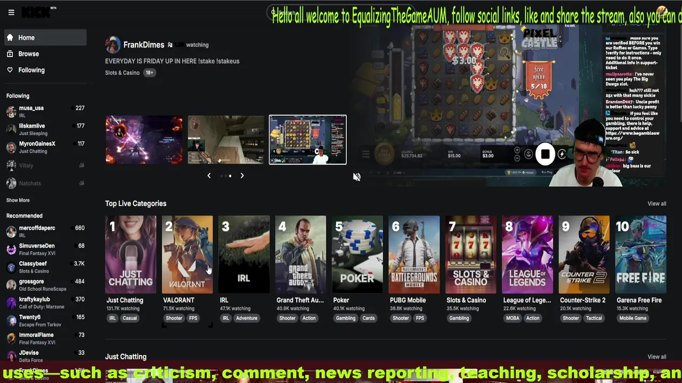The height and width of the screenshot is (383, 682).
Task: Click the 18+ badge on stream info
Action: (149, 73)
